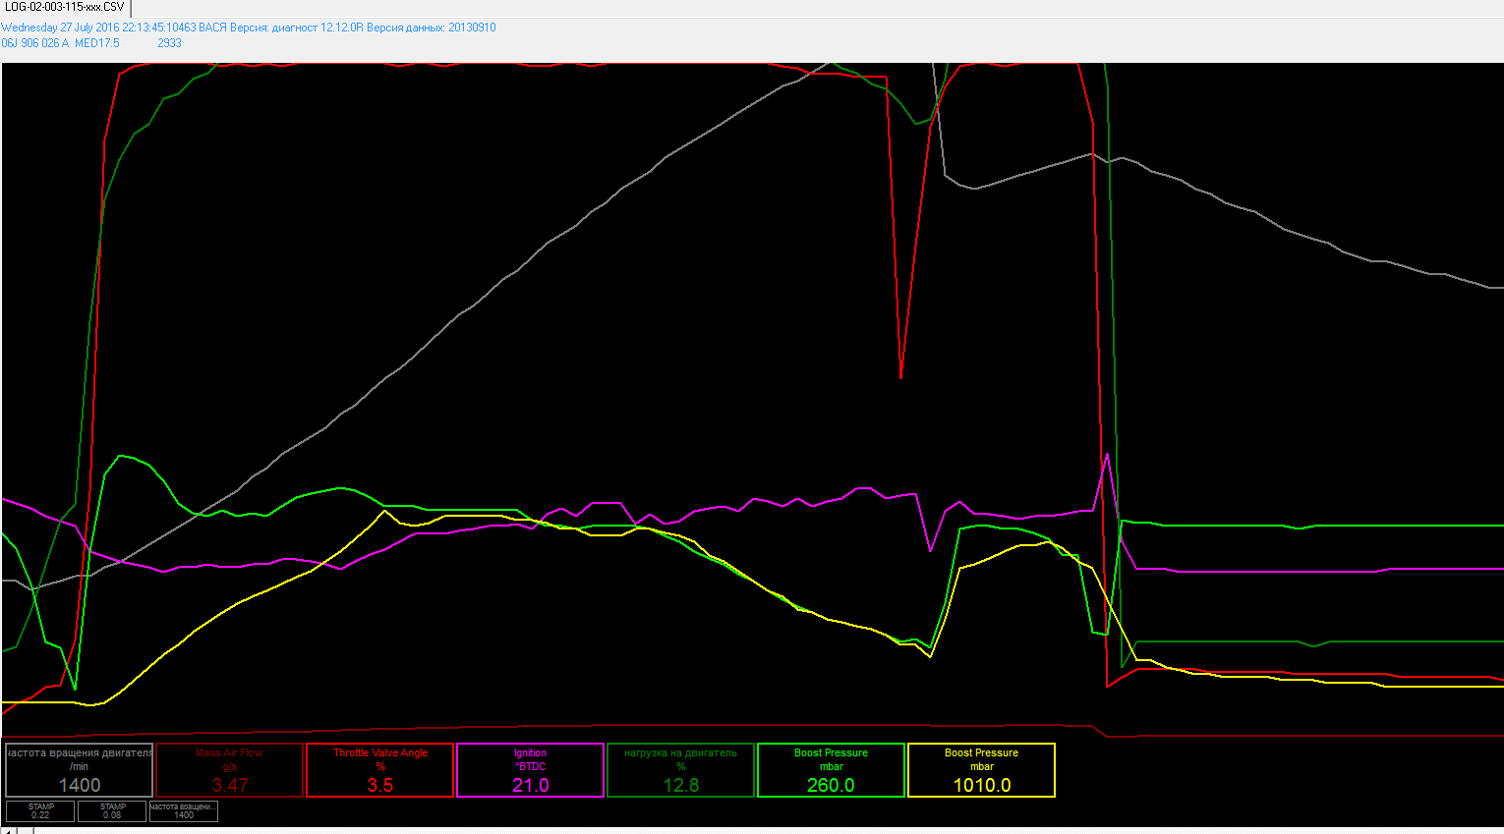
Task: Click the STAMP box showing 0.08
Action: [112, 811]
